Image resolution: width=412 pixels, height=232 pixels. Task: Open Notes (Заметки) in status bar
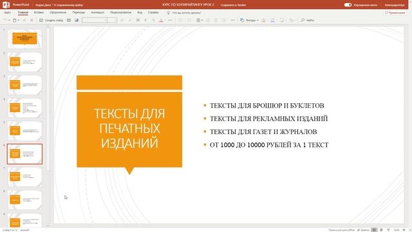(363, 230)
